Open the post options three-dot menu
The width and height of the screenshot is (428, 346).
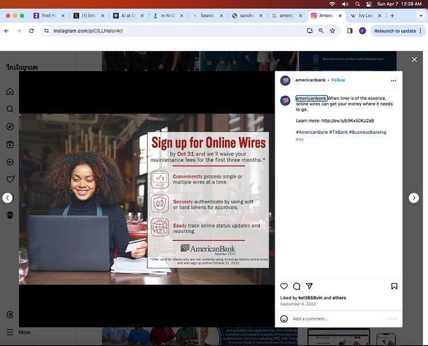point(394,81)
